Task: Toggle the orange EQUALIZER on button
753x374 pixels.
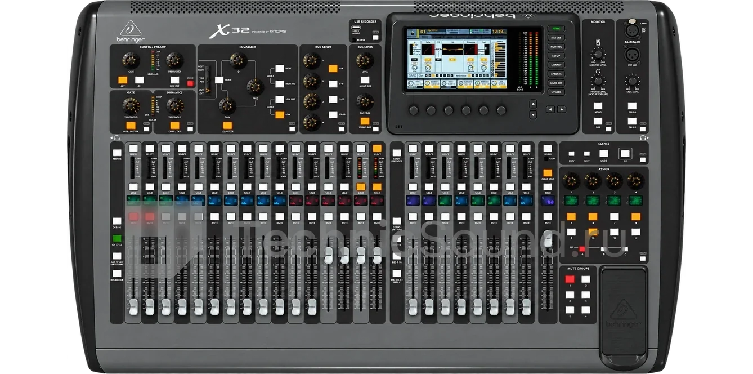Action: (227, 125)
